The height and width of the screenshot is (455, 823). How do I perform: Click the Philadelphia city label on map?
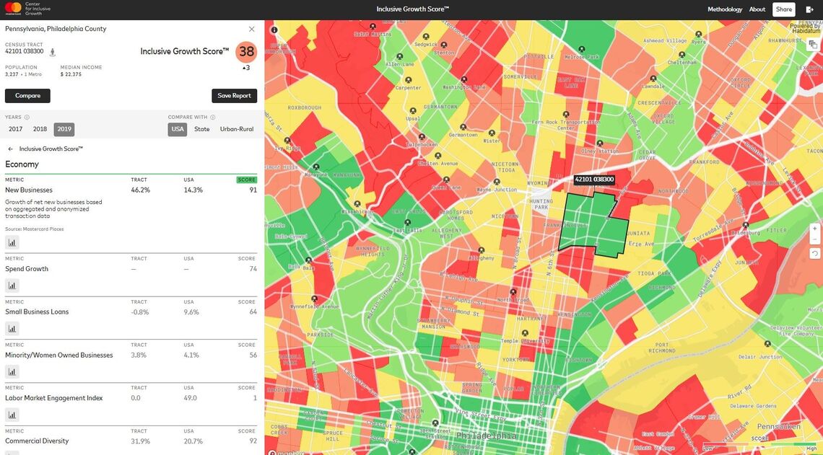coord(486,436)
